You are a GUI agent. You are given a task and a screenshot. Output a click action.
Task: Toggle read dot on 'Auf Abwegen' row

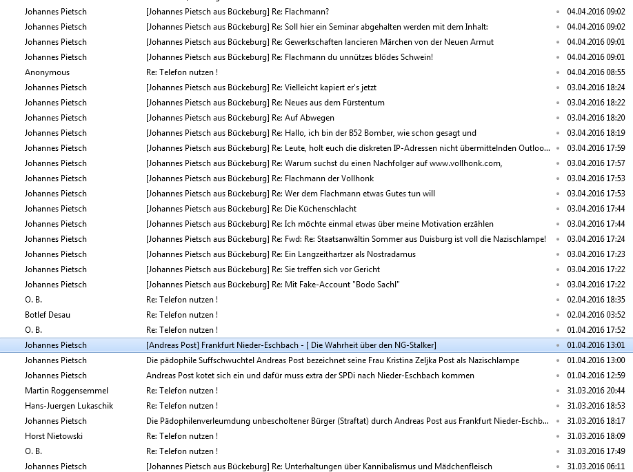558,119
